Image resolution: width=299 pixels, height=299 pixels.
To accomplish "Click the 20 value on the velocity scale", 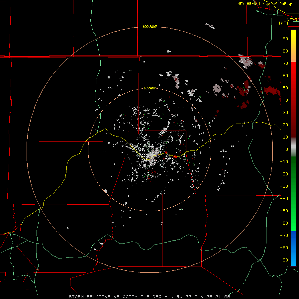I will point(285,125).
